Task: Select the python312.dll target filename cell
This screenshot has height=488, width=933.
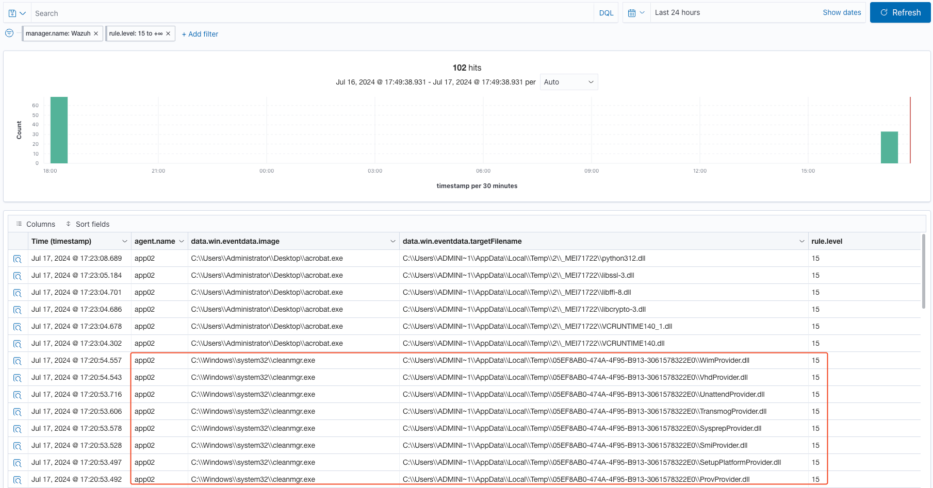Action: click(604, 258)
